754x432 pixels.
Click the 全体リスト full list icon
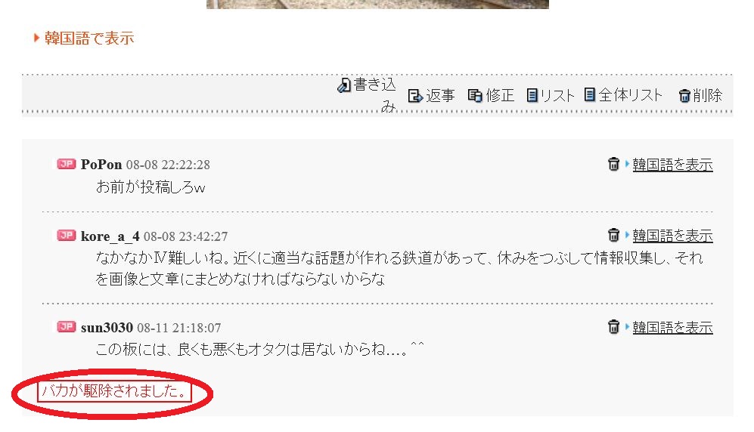click(590, 94)
